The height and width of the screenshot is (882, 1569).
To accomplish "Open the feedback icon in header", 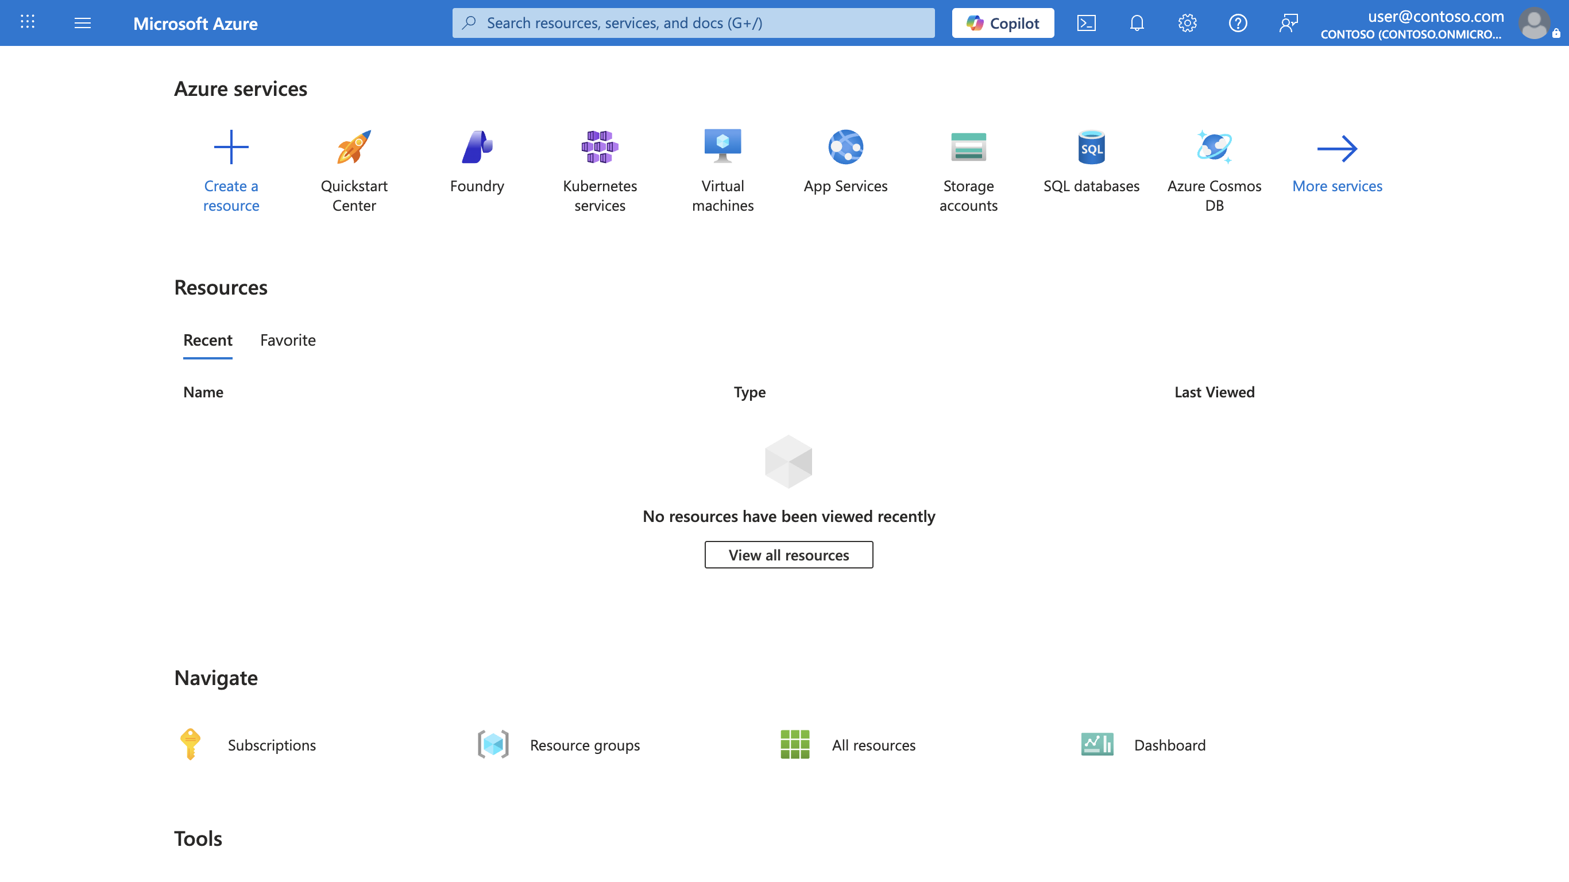I will click(x=1288, y=22).
